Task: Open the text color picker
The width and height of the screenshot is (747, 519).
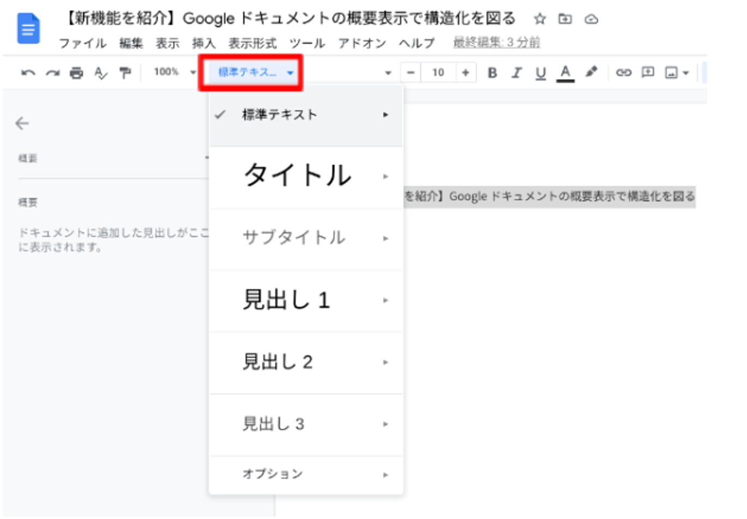Action: click(x=565, y=73)
